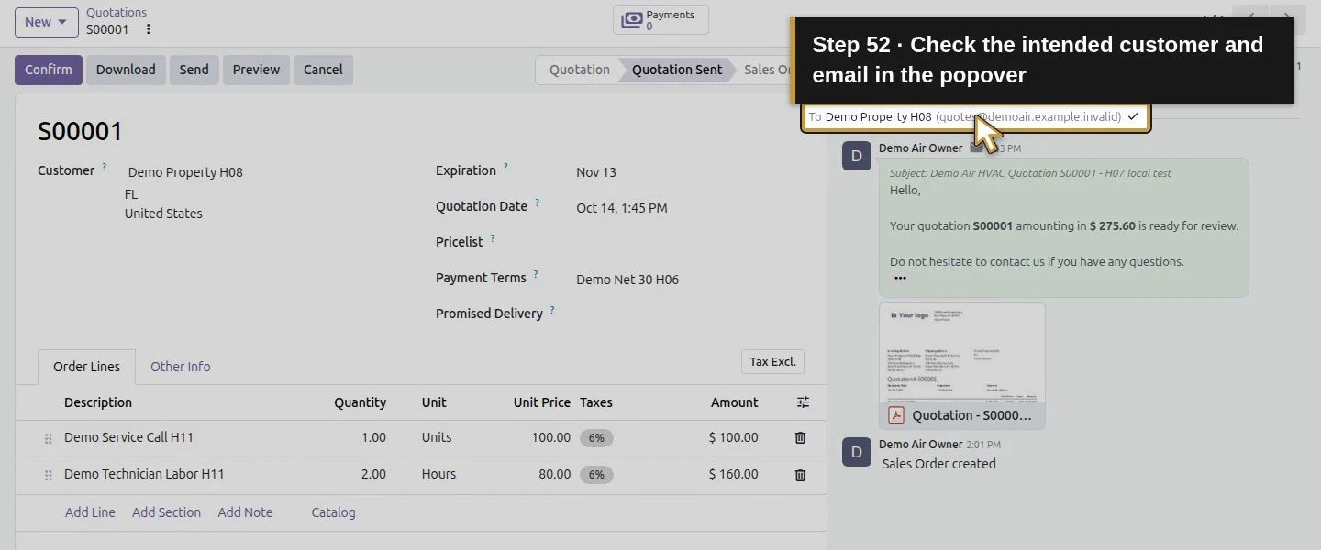Grab drag handle of Demo Technician Labor H11

(x=49, y=476)
